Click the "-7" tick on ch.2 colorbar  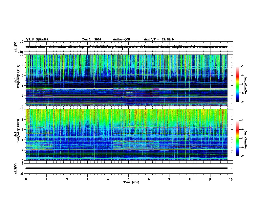pyautogui.click(x=242, y=156)
